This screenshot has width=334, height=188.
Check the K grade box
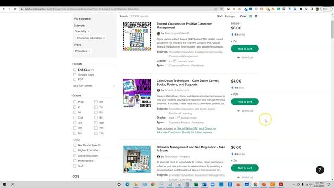[75, 107]
